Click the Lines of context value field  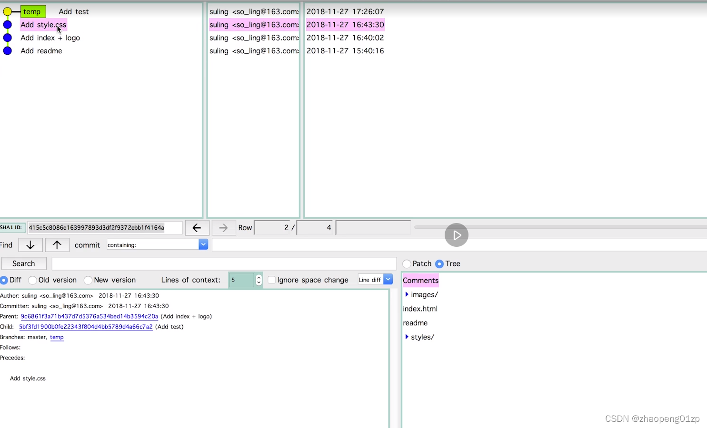[242, 280]
